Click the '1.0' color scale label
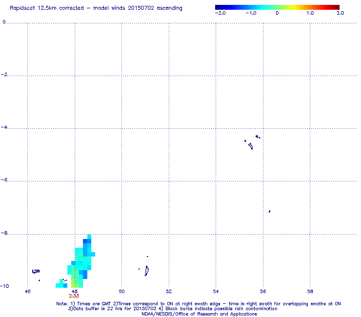Image resolution: width=361 pixels, height=317 pixels. (310, 13)
